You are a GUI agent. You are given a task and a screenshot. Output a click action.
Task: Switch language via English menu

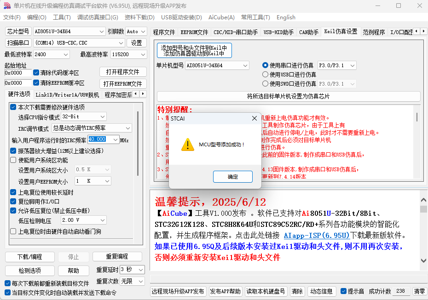[x=286, y=17]
